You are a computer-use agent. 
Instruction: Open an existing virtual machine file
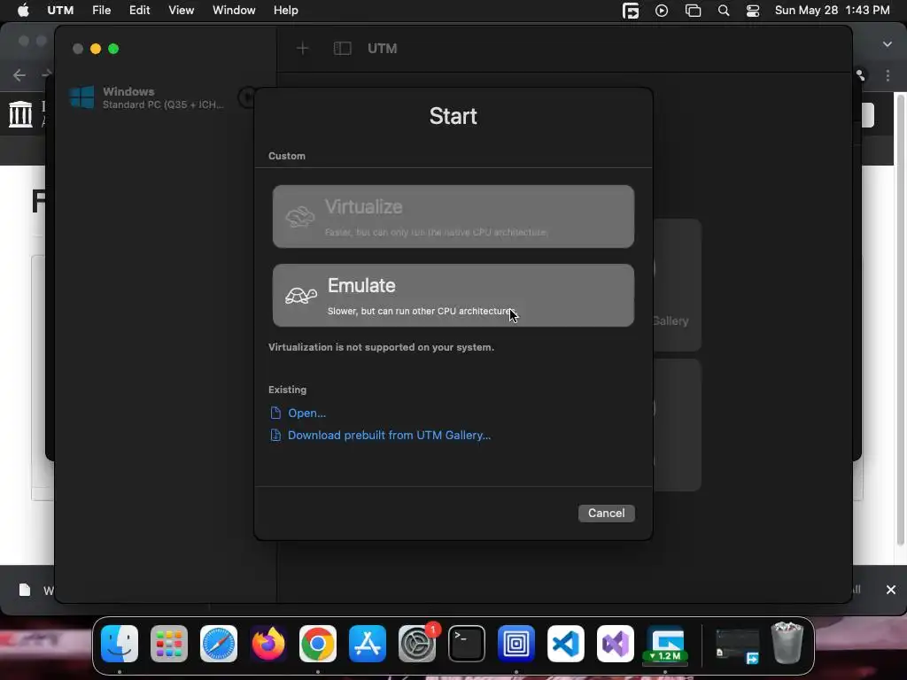coord(306,413)
